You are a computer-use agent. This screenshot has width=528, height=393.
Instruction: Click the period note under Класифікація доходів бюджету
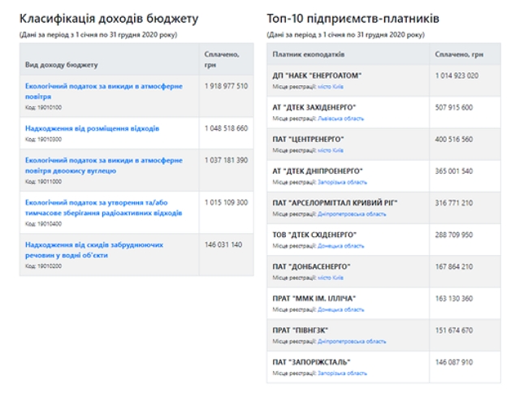(98, 35)
